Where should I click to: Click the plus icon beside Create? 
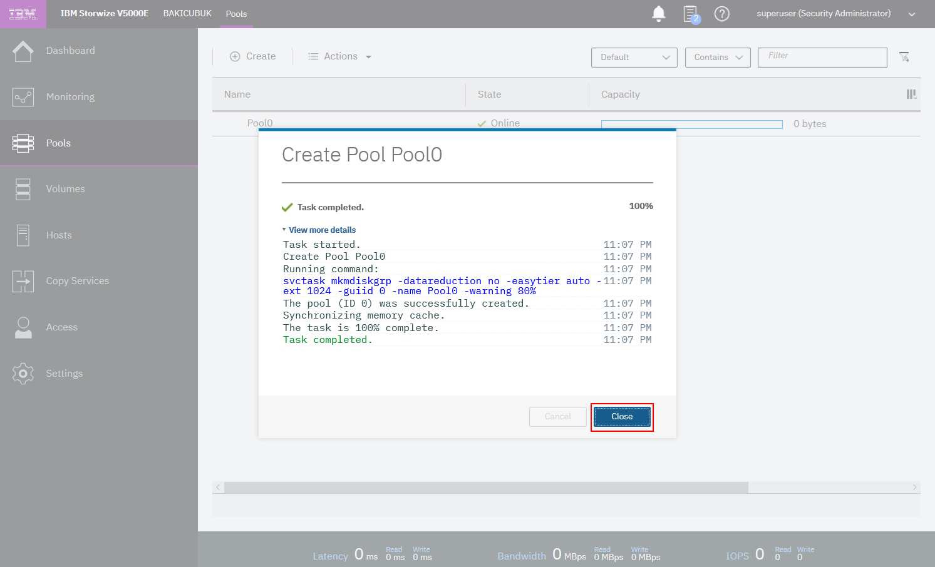235,56
